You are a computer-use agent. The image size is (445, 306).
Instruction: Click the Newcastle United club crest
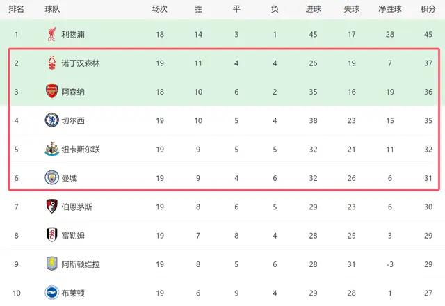pos(51,149)
